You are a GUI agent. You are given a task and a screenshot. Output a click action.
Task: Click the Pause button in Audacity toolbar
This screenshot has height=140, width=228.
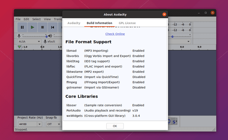click(x=22, y=27)
